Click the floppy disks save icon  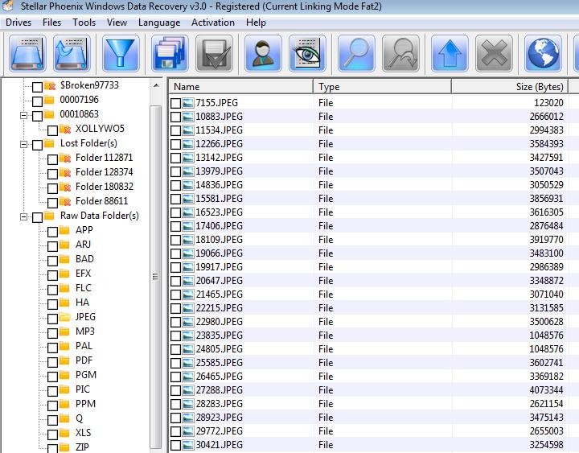(x=170, y=53)
